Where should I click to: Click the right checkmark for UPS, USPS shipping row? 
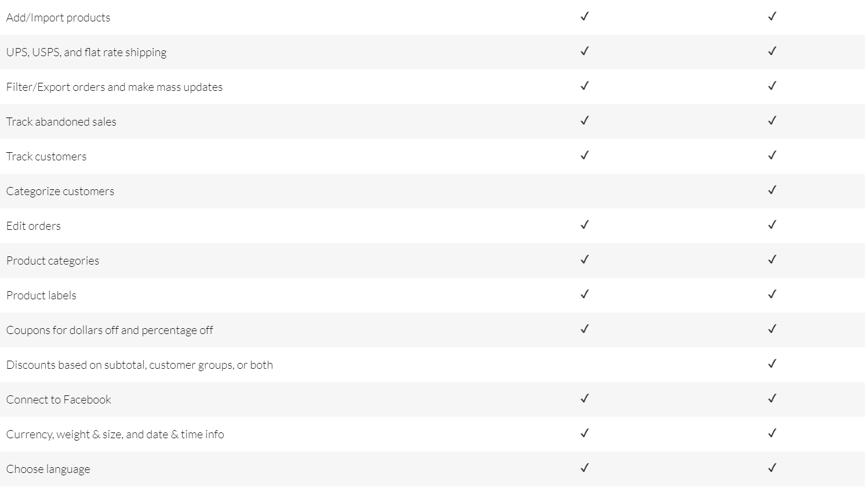pos(772,52)
